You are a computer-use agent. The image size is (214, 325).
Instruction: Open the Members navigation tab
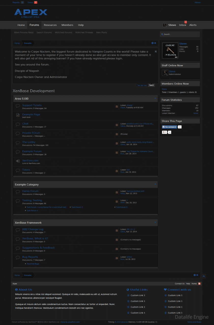67,25
